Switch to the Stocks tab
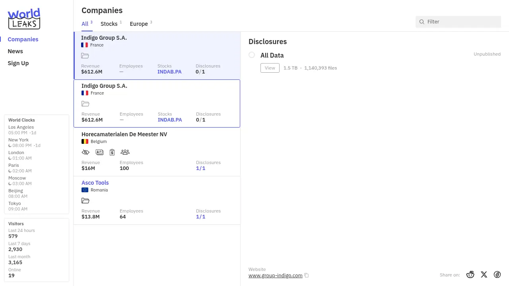The image size is (509, 286). click(x=109, y=24)
